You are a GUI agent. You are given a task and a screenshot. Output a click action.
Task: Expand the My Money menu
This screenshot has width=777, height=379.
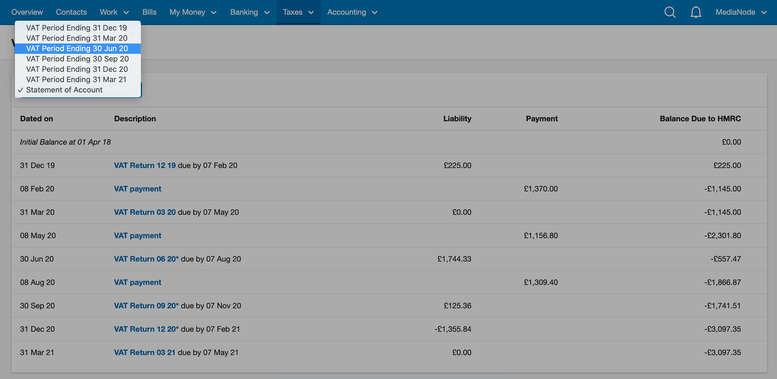193,13
